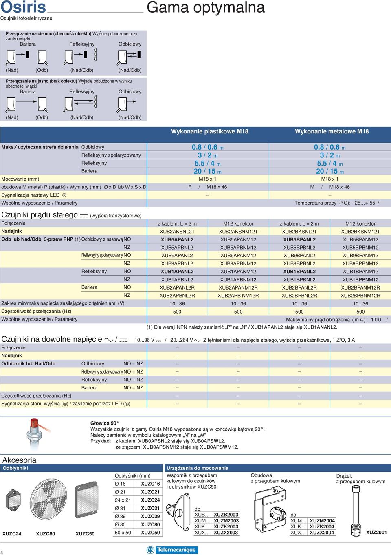The image size is (391, 555).
Task: Click the Akcesoria section heading
Action: pyautogui.click(x=19, y=460)
